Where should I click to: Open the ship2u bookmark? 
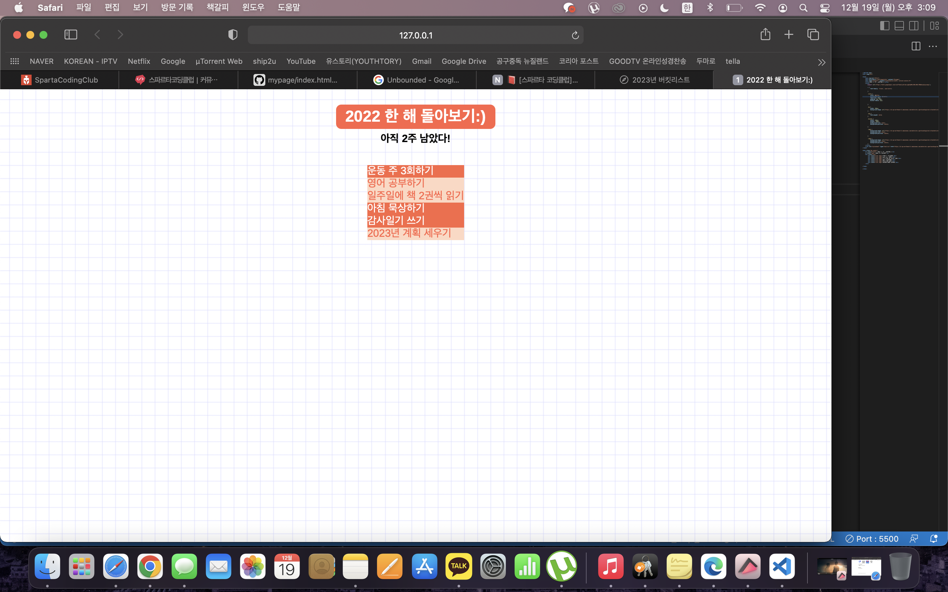(x=264, y=61)
